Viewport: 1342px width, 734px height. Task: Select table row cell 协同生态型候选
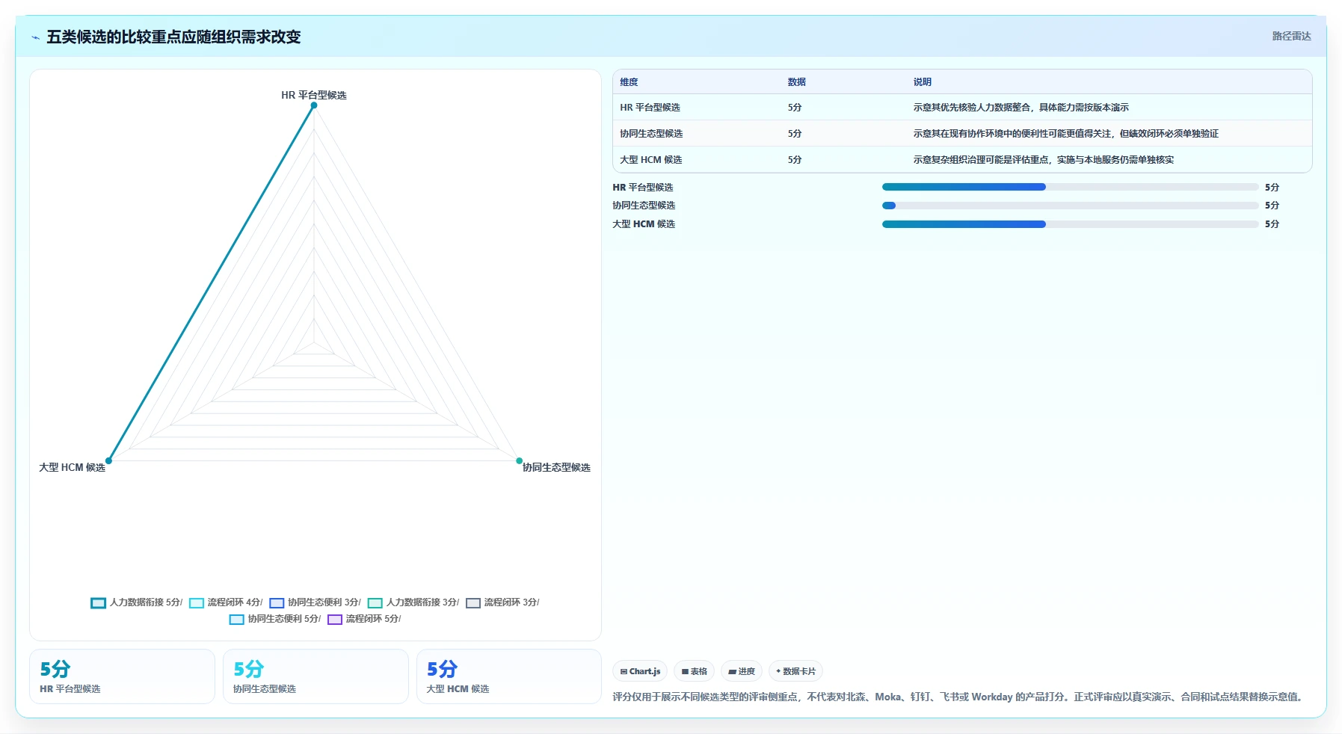point(651,134)
